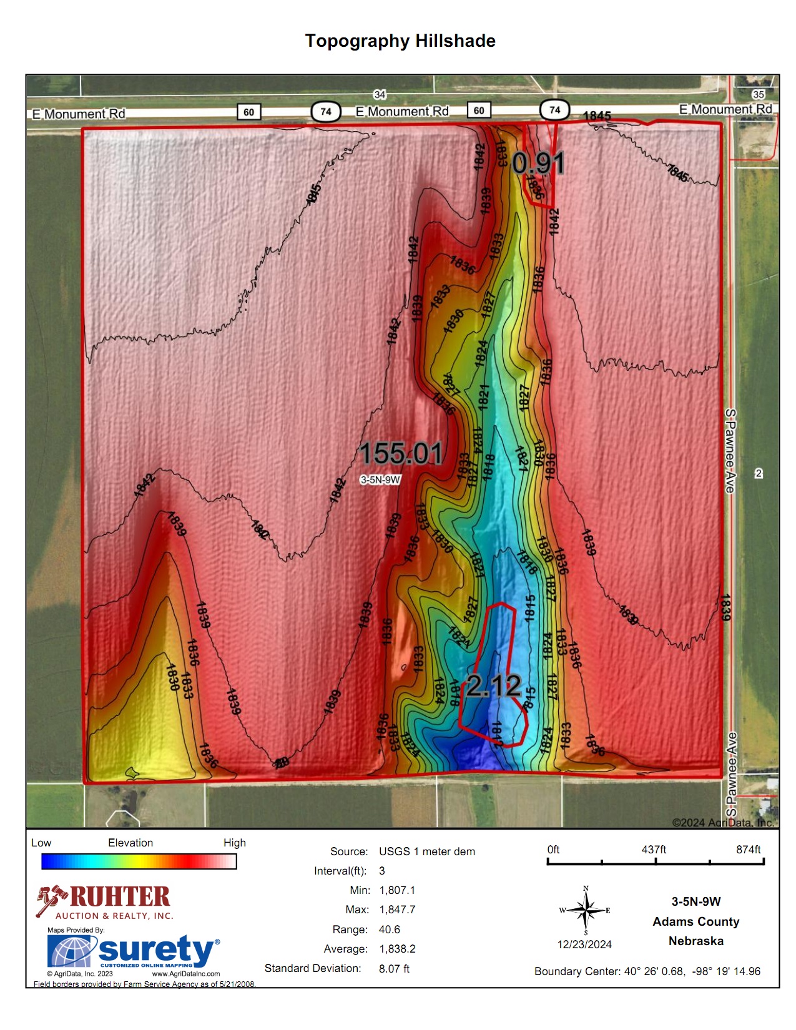This screenshot has height=1030, width=796.
Task: Open the www.AgriDataInc.com link
Action: pos(185,974)
